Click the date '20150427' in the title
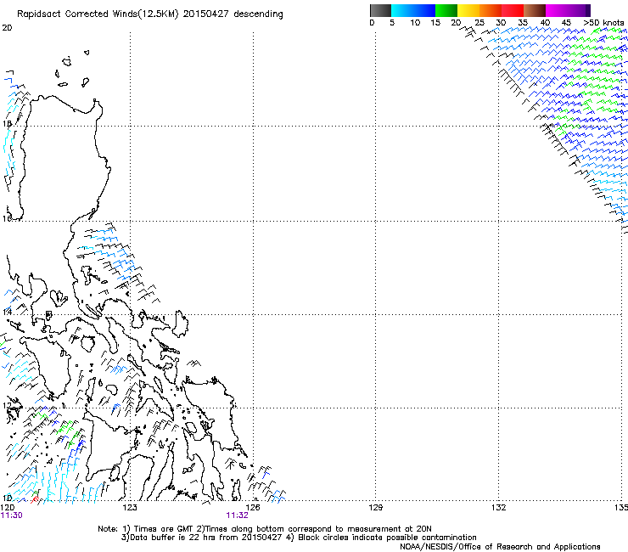The width and height of the screenshot is (628, 552). coord(206,14)
